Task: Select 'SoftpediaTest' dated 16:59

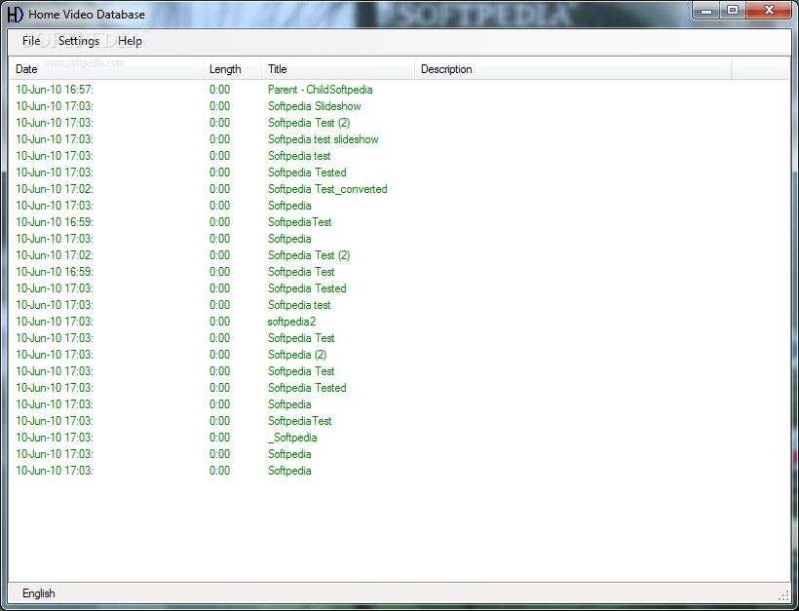Action: tap(300, 222)
